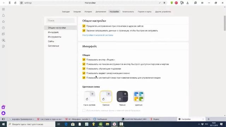Choose the Цветная color scheme
Image resolution: width=226 pixels, height=127 pixels.
139,96
